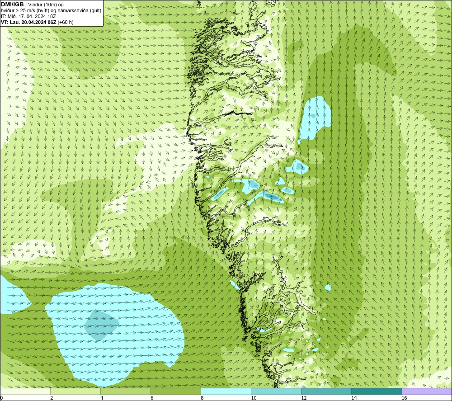Click the '0' label on the wind scale
Image resolution: width=452 pixels, height=401 pixels.
point(2,398)
